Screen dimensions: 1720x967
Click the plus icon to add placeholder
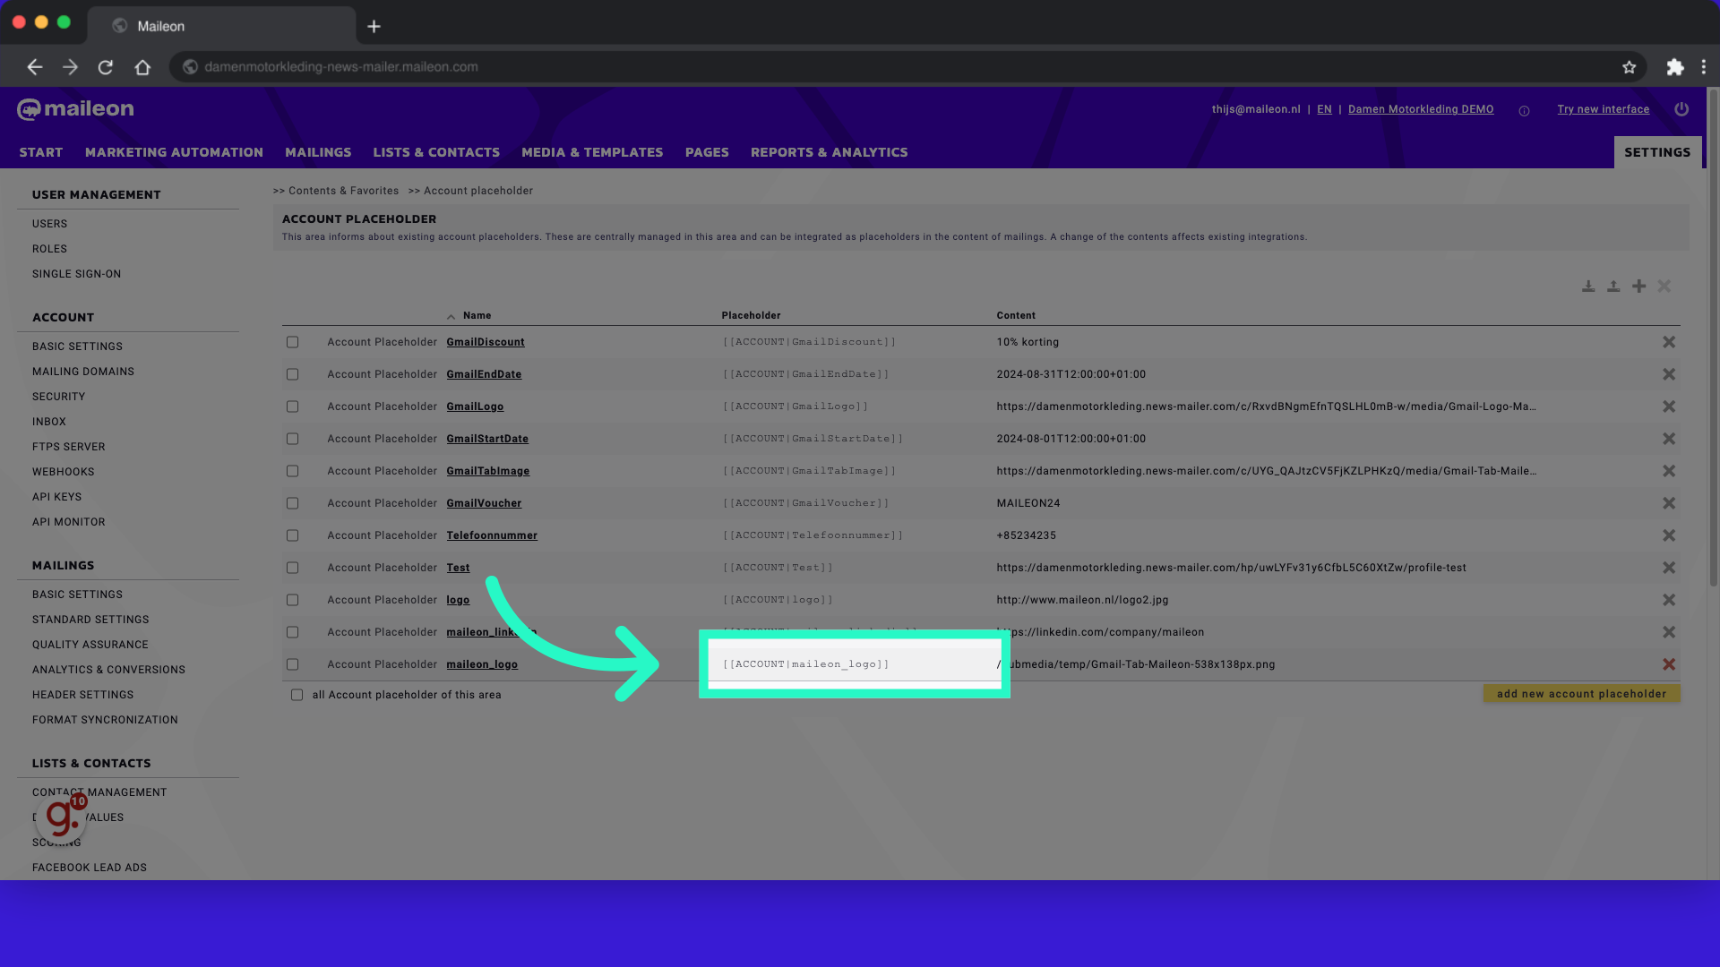point(1638,287)
